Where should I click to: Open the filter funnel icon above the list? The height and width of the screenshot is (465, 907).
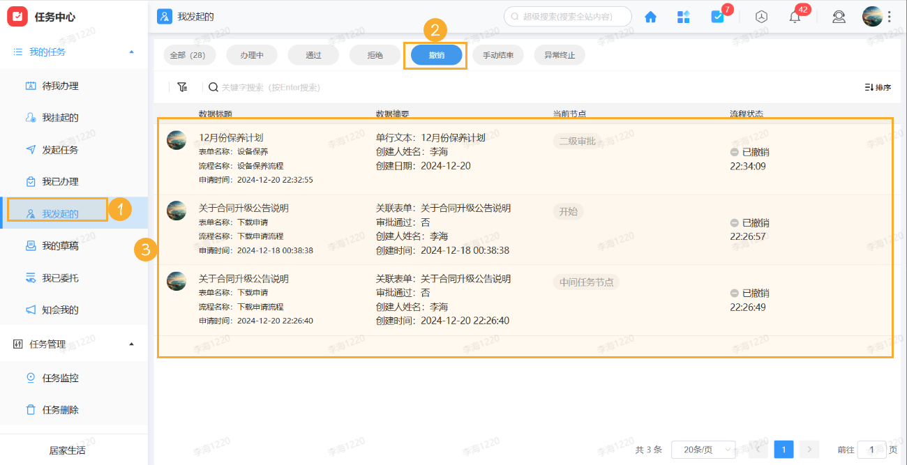(x=182, y=86)
